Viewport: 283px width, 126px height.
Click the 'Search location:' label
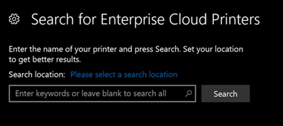pos(37,74)
